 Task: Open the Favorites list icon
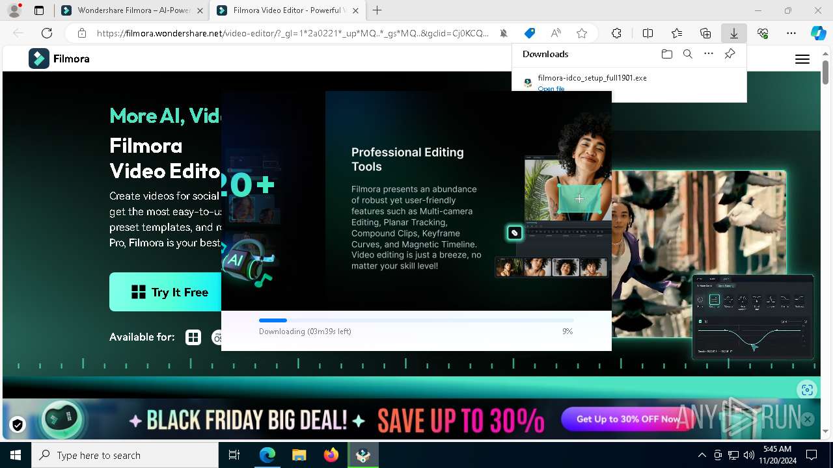tap(677, 33)
